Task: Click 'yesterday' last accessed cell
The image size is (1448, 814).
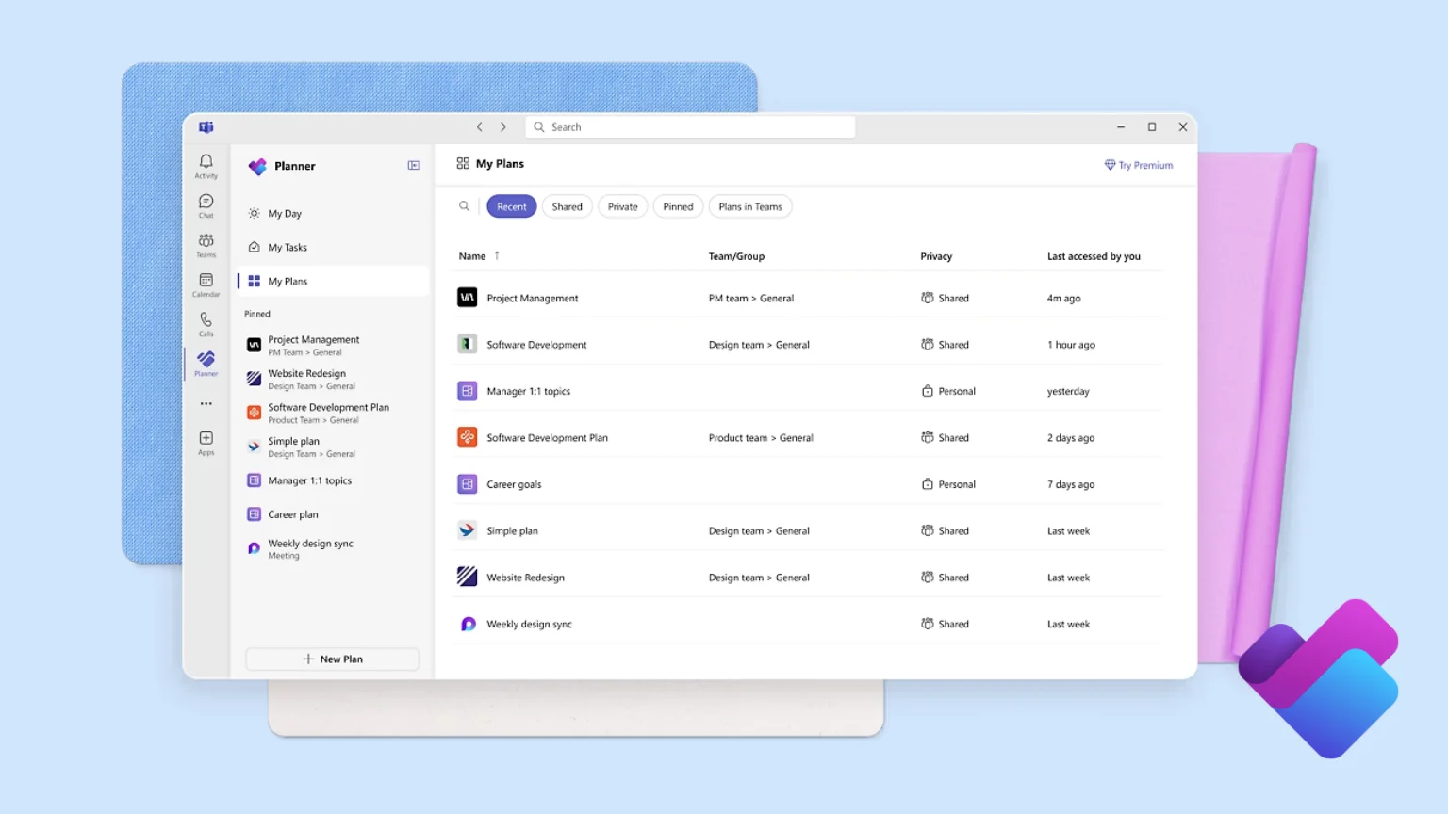Action: [1068, 391]
